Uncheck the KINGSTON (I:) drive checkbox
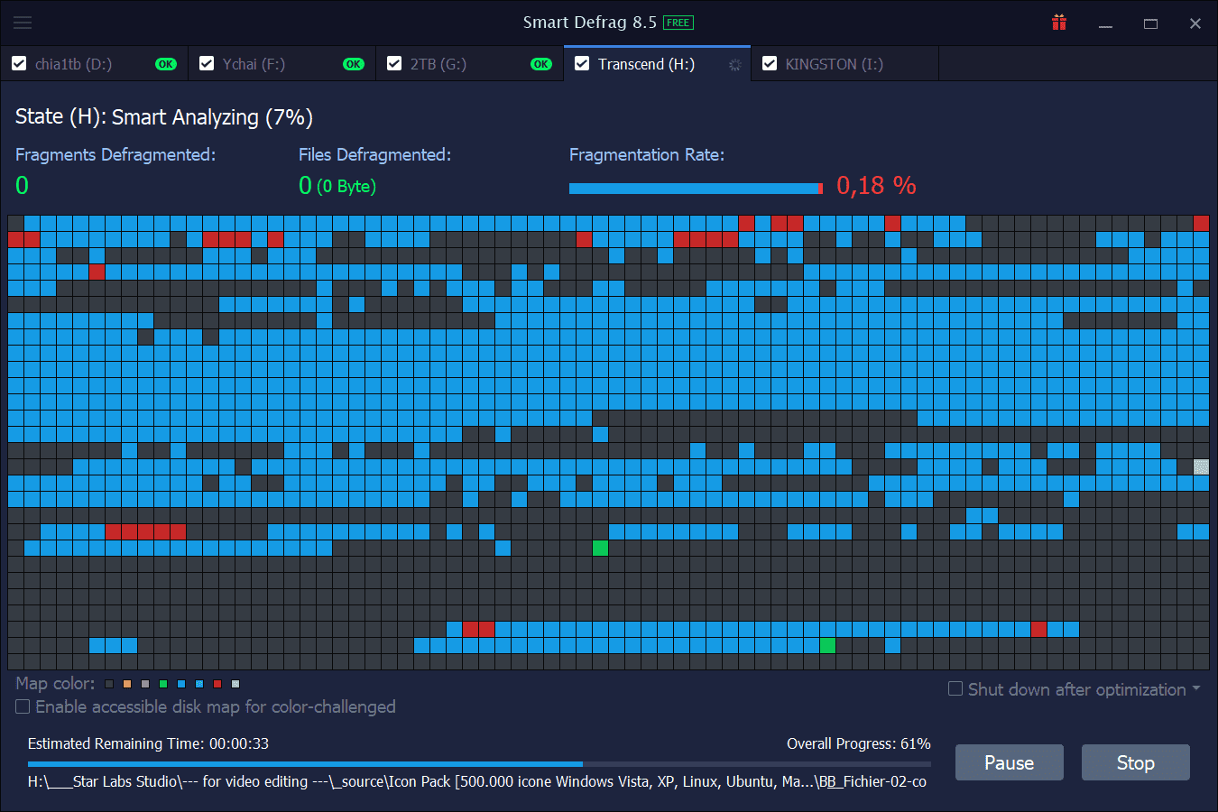 [x=770, y=63]
